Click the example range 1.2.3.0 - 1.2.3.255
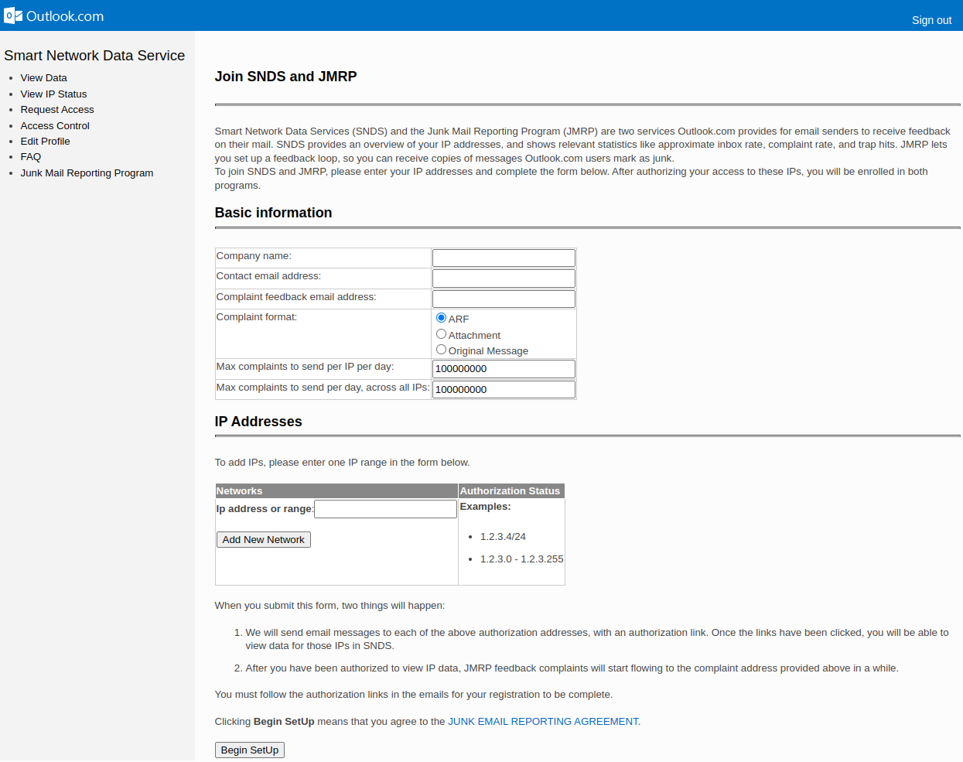 [522, 559]
